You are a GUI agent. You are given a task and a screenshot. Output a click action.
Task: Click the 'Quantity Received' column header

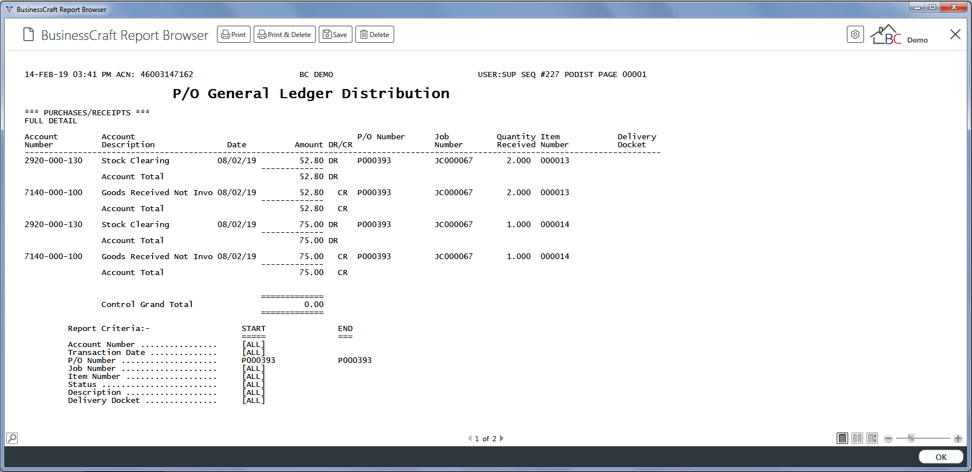tap(516, 141)
